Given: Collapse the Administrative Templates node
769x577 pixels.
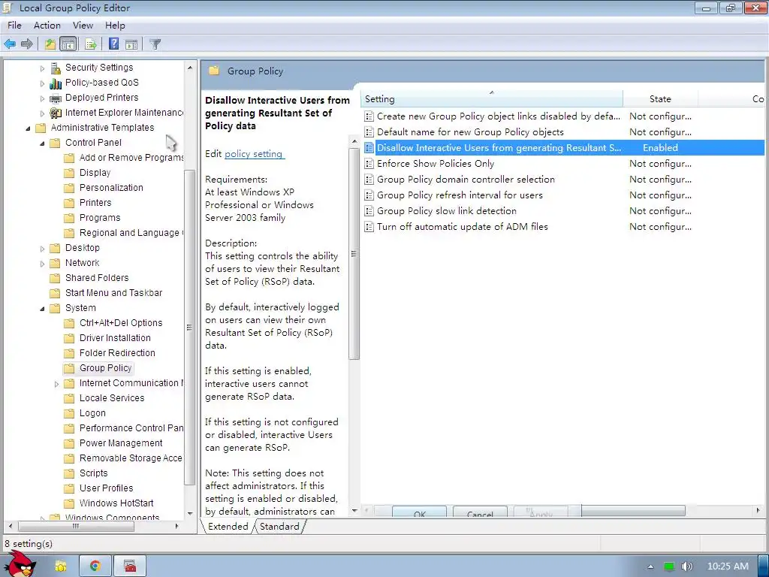Looking at the screenshot, I should coord(28,128).
